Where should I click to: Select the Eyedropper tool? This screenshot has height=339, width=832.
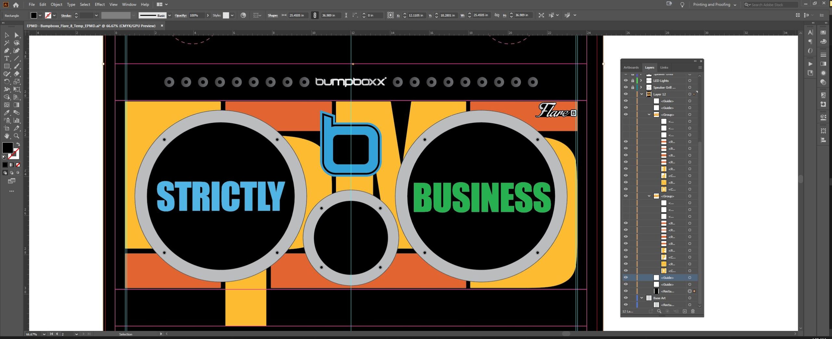6,113
